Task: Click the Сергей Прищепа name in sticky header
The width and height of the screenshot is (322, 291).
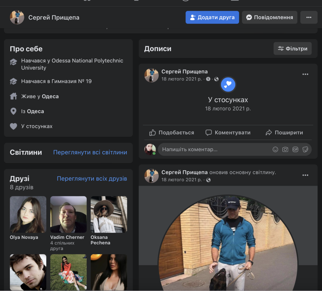Action: point(54,18)
